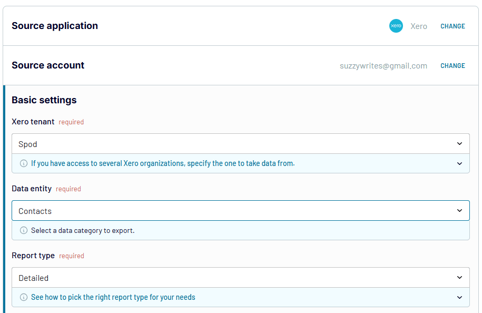Click the 'Source account' heading
This screenshot has height=313, width=482.
click(x=48, y=65)
